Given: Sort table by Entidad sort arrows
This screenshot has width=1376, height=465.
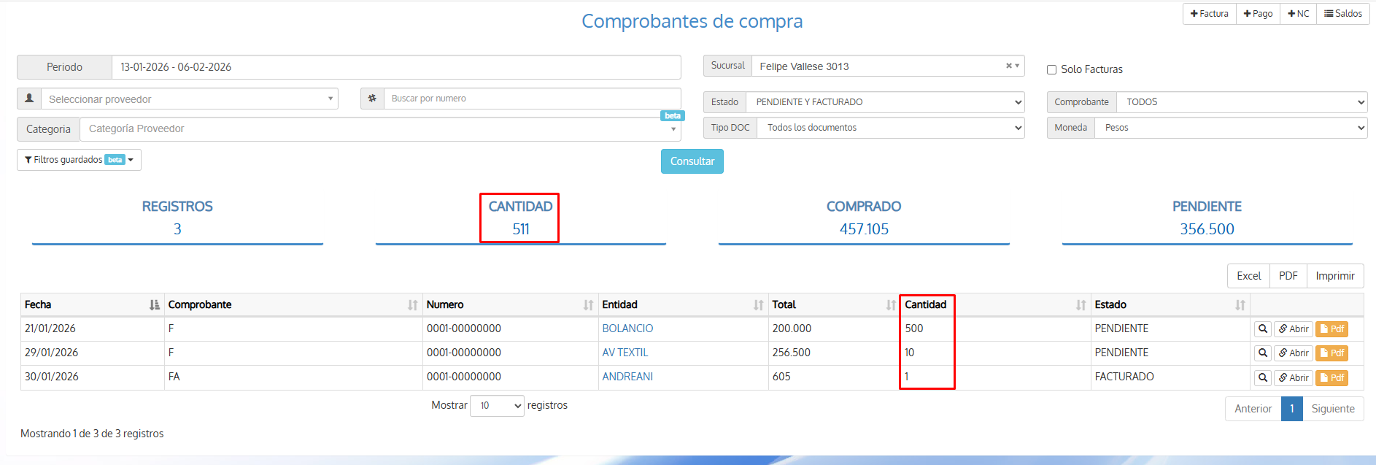Looking at the screenshot, I should (x=759, y=305).
